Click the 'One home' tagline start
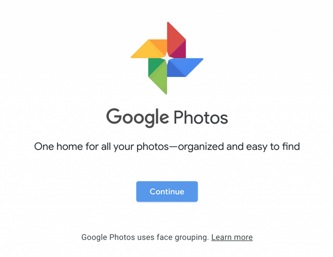The image size is (333, 257). 59,147
